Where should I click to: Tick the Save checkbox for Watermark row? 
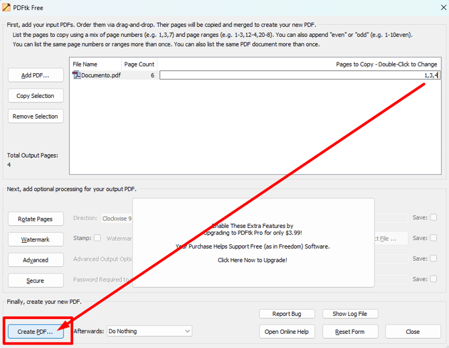pyautogui.click(x=434, y=238)
